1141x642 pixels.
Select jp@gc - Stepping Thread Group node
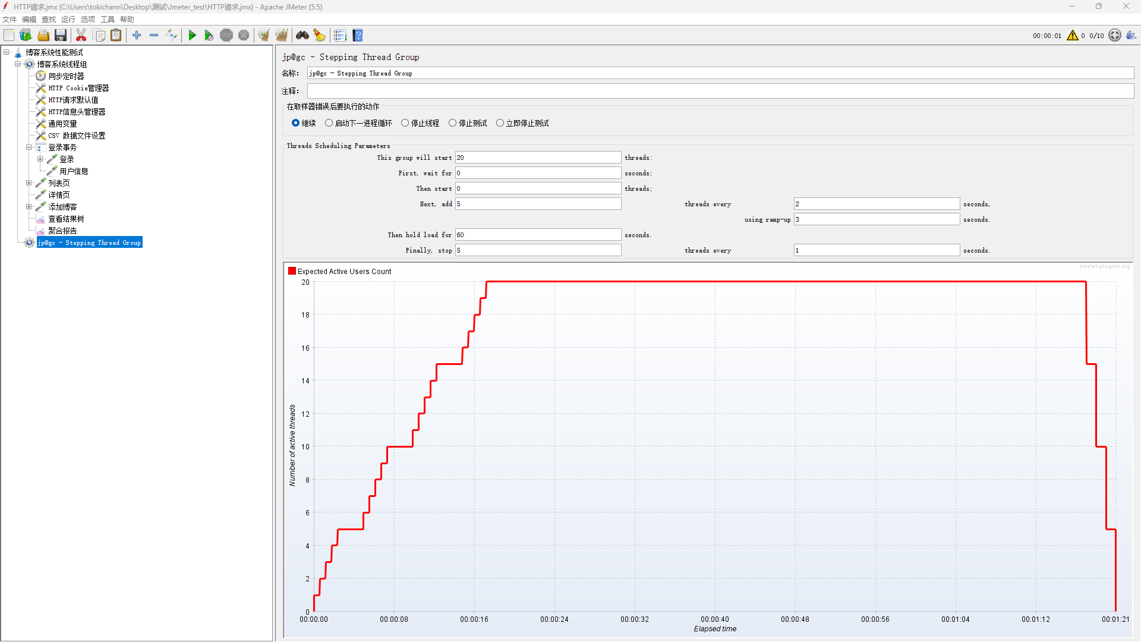point(89,243)
